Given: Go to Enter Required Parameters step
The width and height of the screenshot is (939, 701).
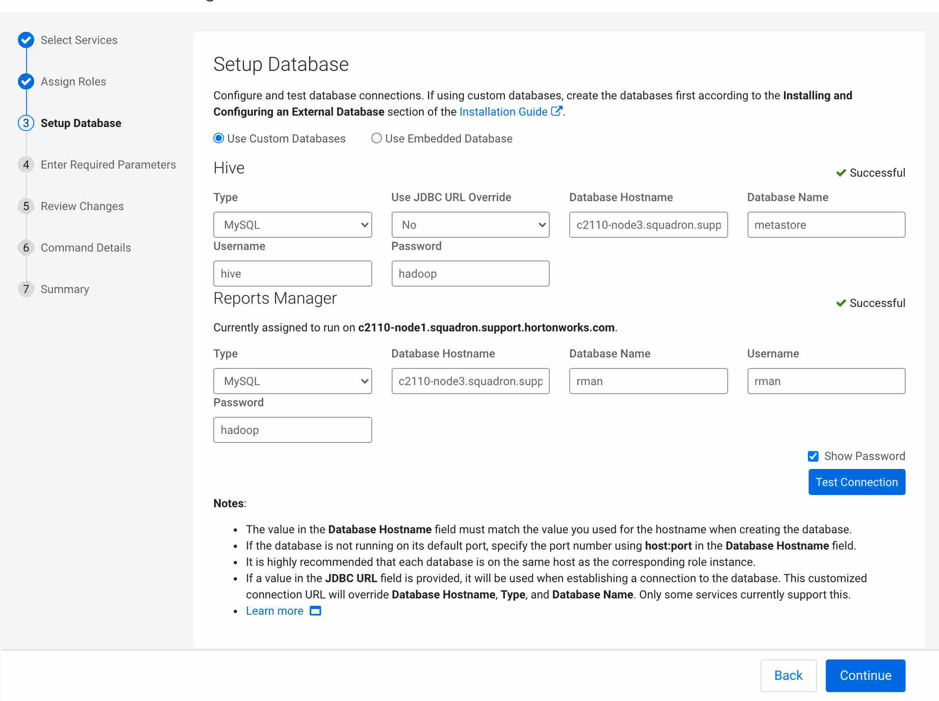Looking at the screenshot, I should (108, 164).
